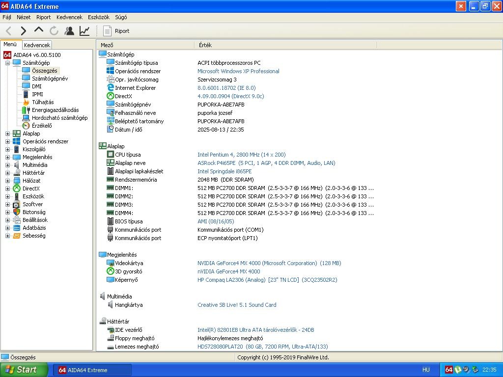Viewport: 503px width, 377px height.
Task: Expand the Eszközök tree node
Action: pyautogui.click(x=7, y=196)
